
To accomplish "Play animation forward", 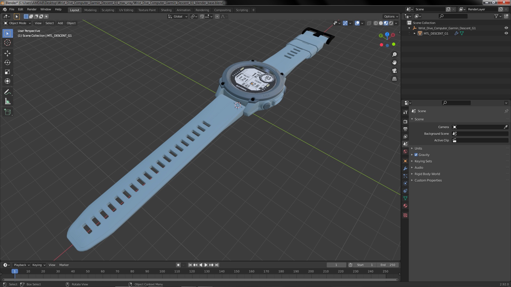I will point(206,265).
